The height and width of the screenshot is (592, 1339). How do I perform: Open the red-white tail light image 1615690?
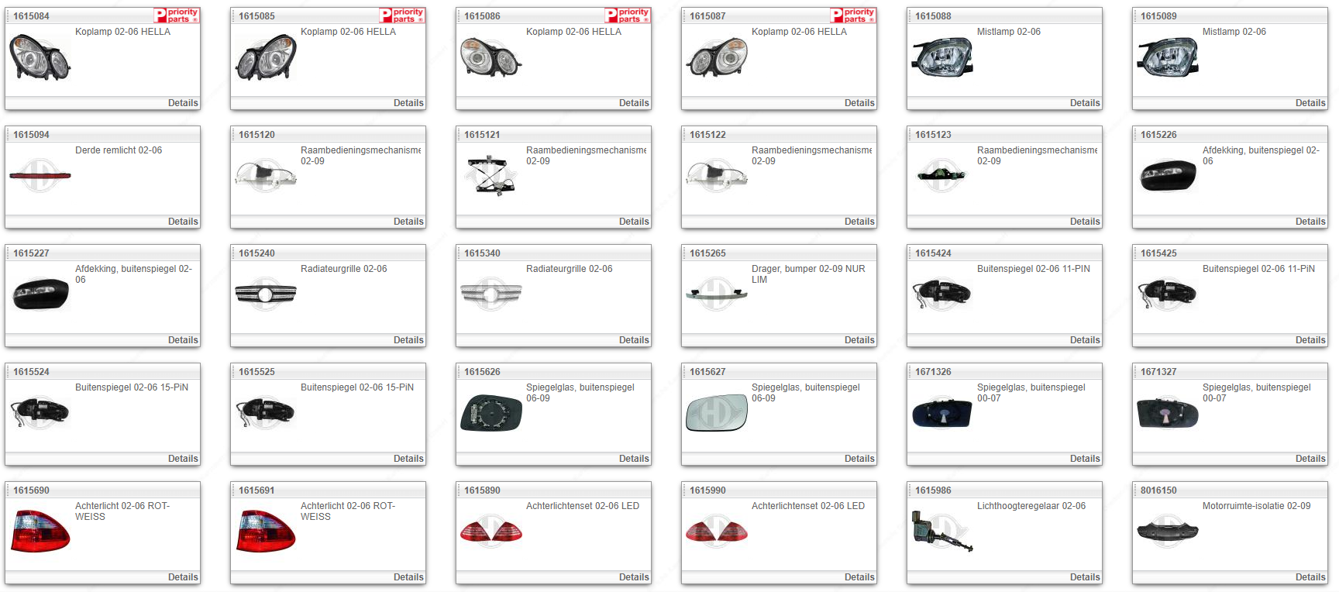tap(41, 531)
